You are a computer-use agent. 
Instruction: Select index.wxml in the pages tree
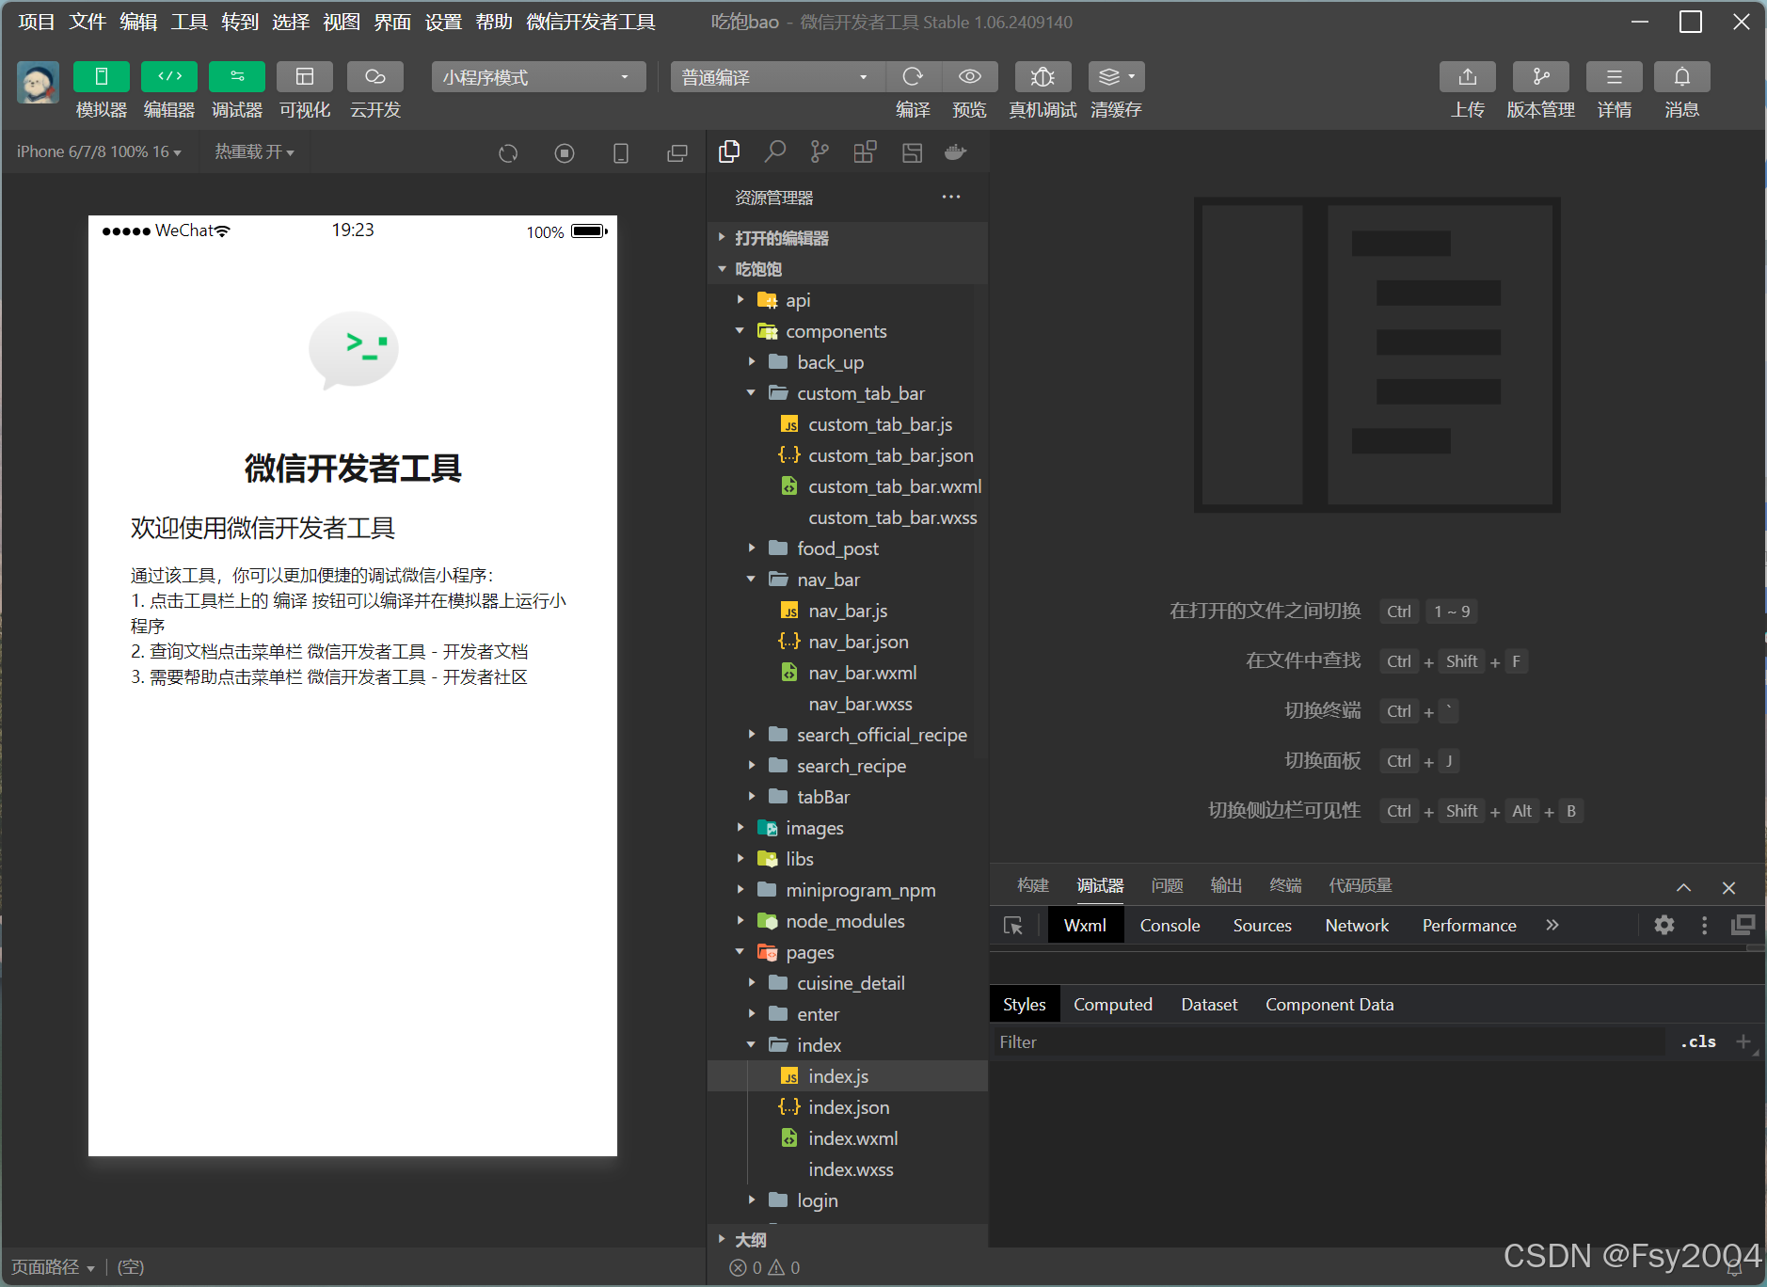852,1137
